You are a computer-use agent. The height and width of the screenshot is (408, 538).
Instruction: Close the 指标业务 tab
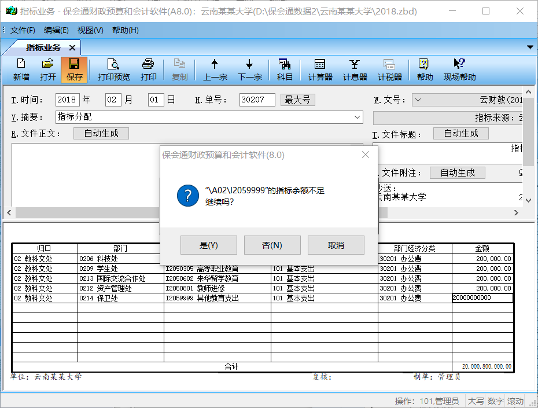pos(72,47)
